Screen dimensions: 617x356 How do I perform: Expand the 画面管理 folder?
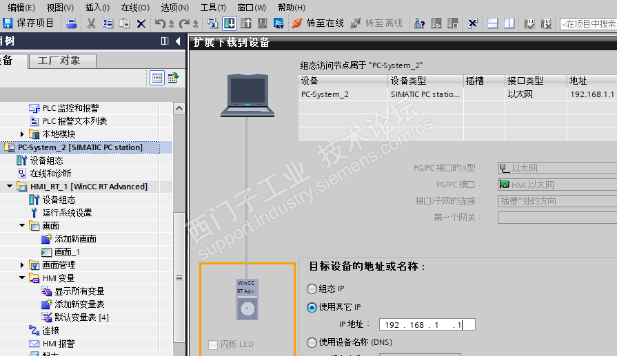[x=22, y=265]
